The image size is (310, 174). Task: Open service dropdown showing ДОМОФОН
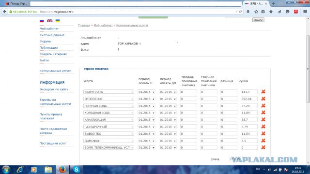click(108, 141)
